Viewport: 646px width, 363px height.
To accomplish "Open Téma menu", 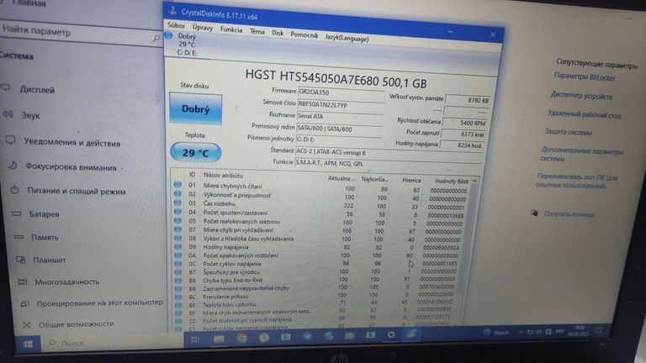I will tap(257, 31).
